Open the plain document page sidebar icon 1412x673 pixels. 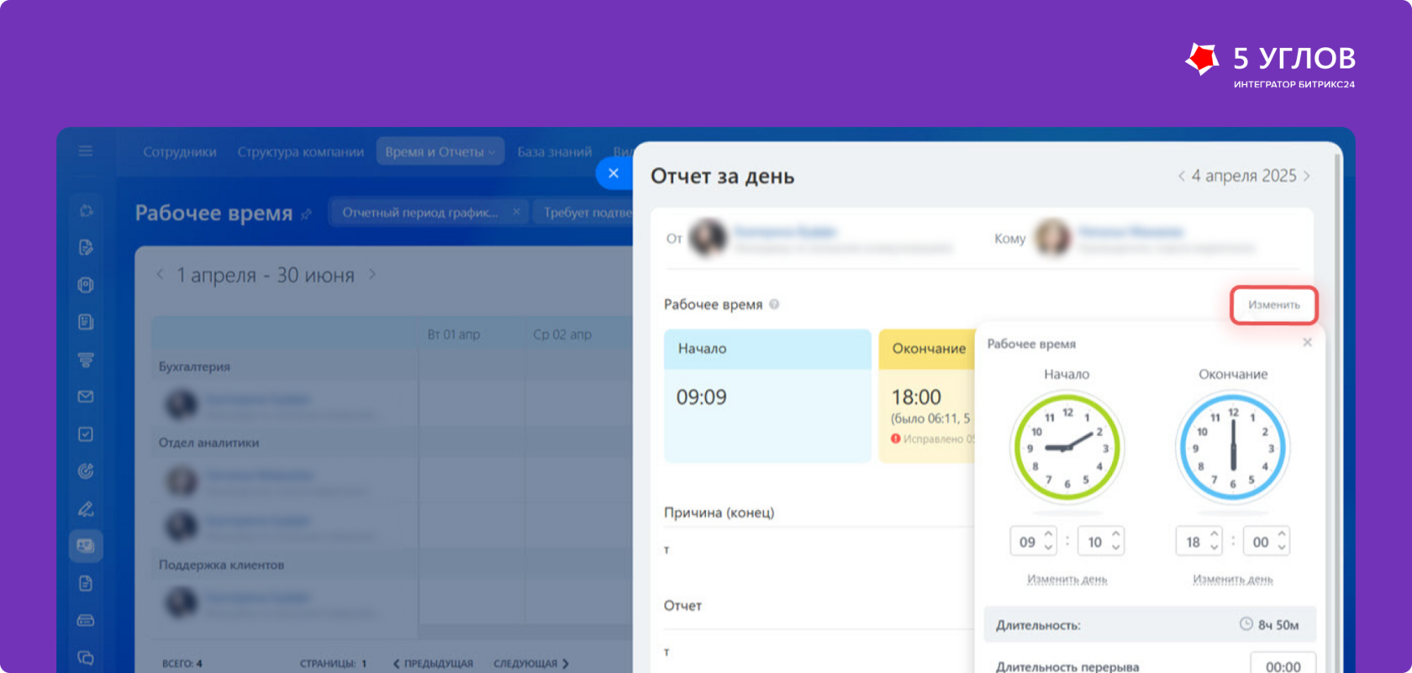tap(86, 583)
